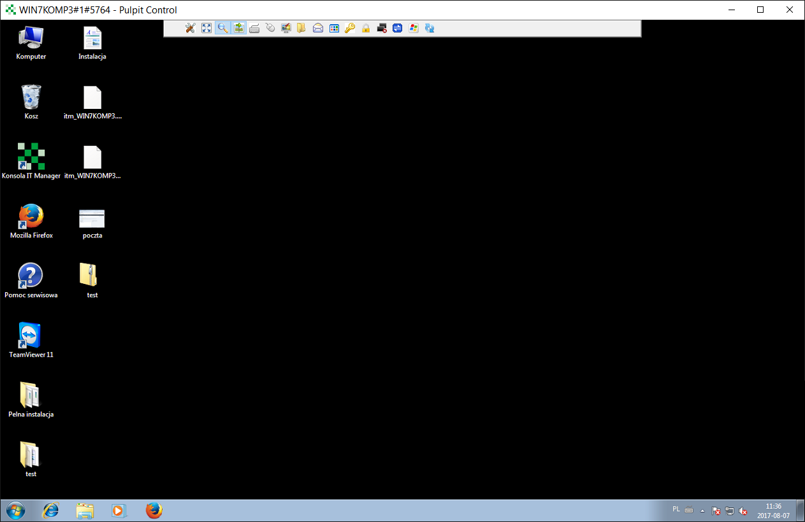Launch Internet Explorer from remote taskbar
805x522 pixels.
pyautogui.click(x=50, y=511)
